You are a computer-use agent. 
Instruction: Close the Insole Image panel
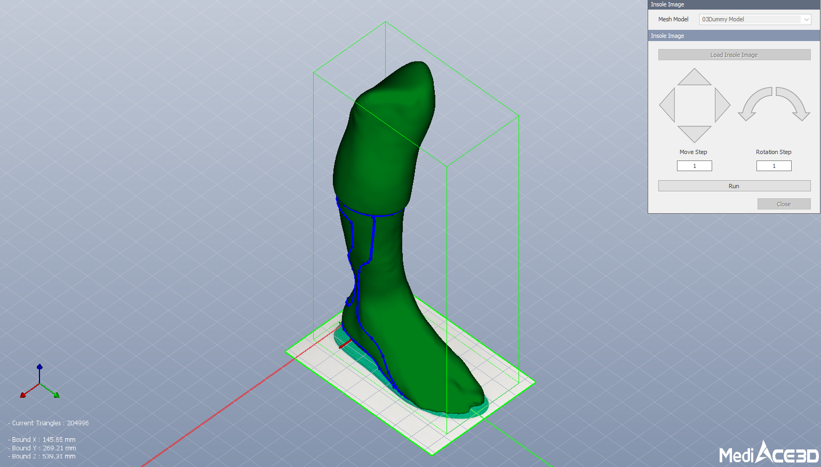pyautogui.click(x=784, y=204)
